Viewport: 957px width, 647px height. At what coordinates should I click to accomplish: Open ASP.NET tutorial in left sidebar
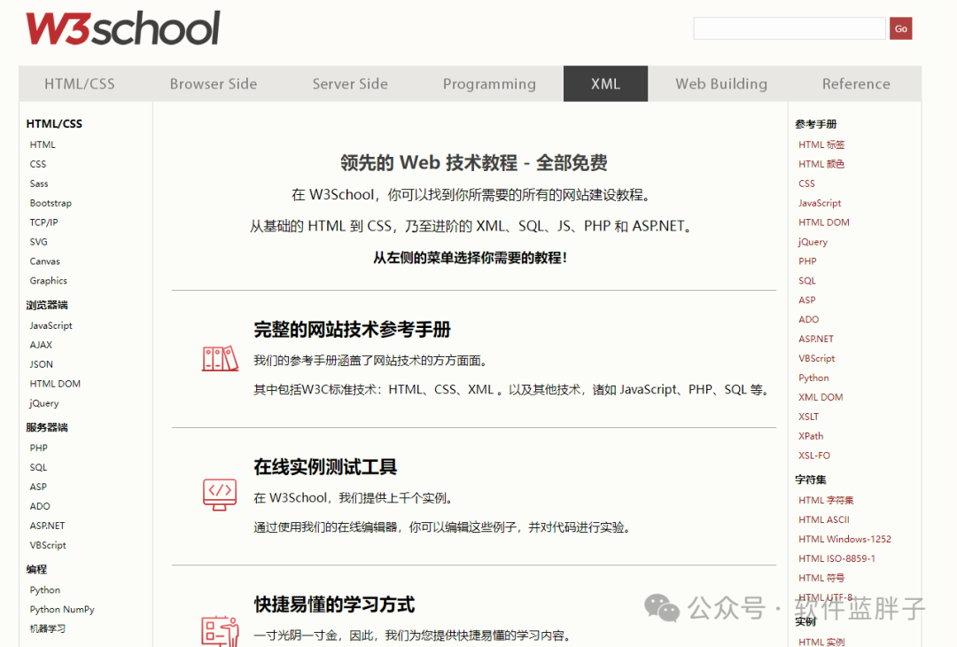[47, 526]
